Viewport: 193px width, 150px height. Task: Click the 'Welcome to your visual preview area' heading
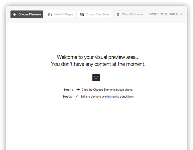click(x=98, y=57)
